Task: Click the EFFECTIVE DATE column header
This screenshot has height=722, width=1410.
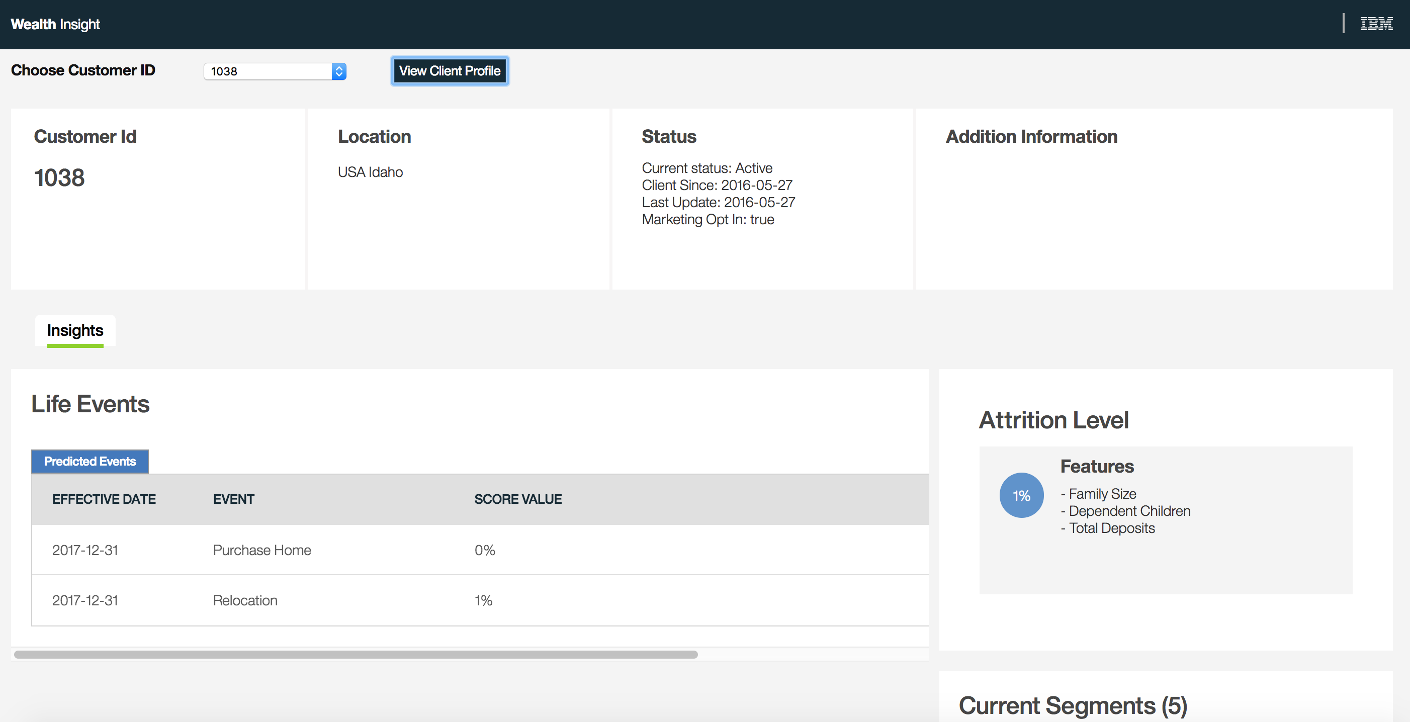Action: point(104,499)
